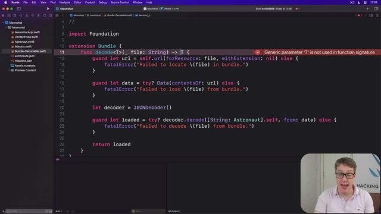Collapse the Moonshot group folder disclosure triangle

[x=6, y=27]
